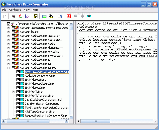
Task: Click the class icon beside CodeSetsComponentImpl
Action: pyautogui.click(x=22, y=76)
